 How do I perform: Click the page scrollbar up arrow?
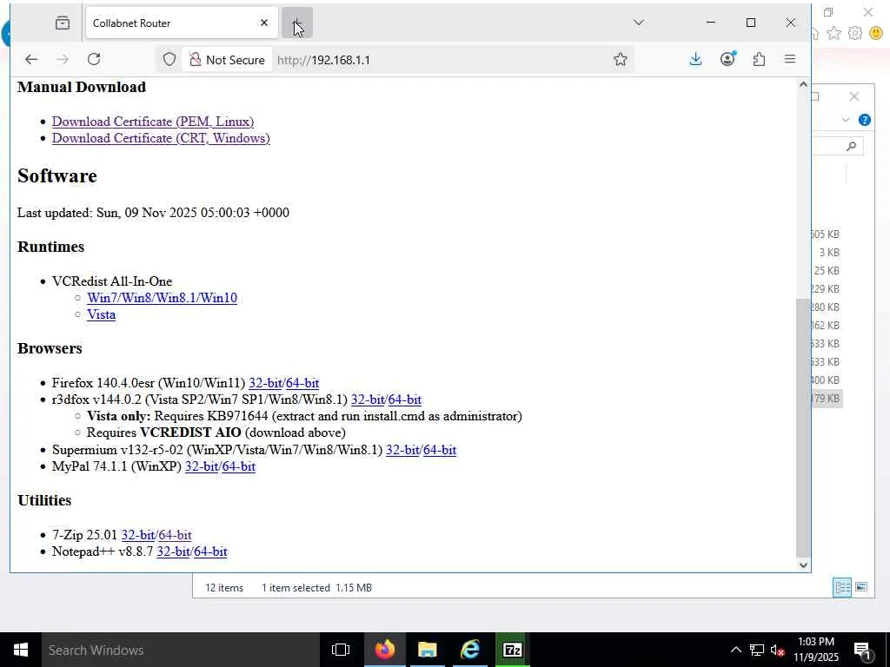802,84
